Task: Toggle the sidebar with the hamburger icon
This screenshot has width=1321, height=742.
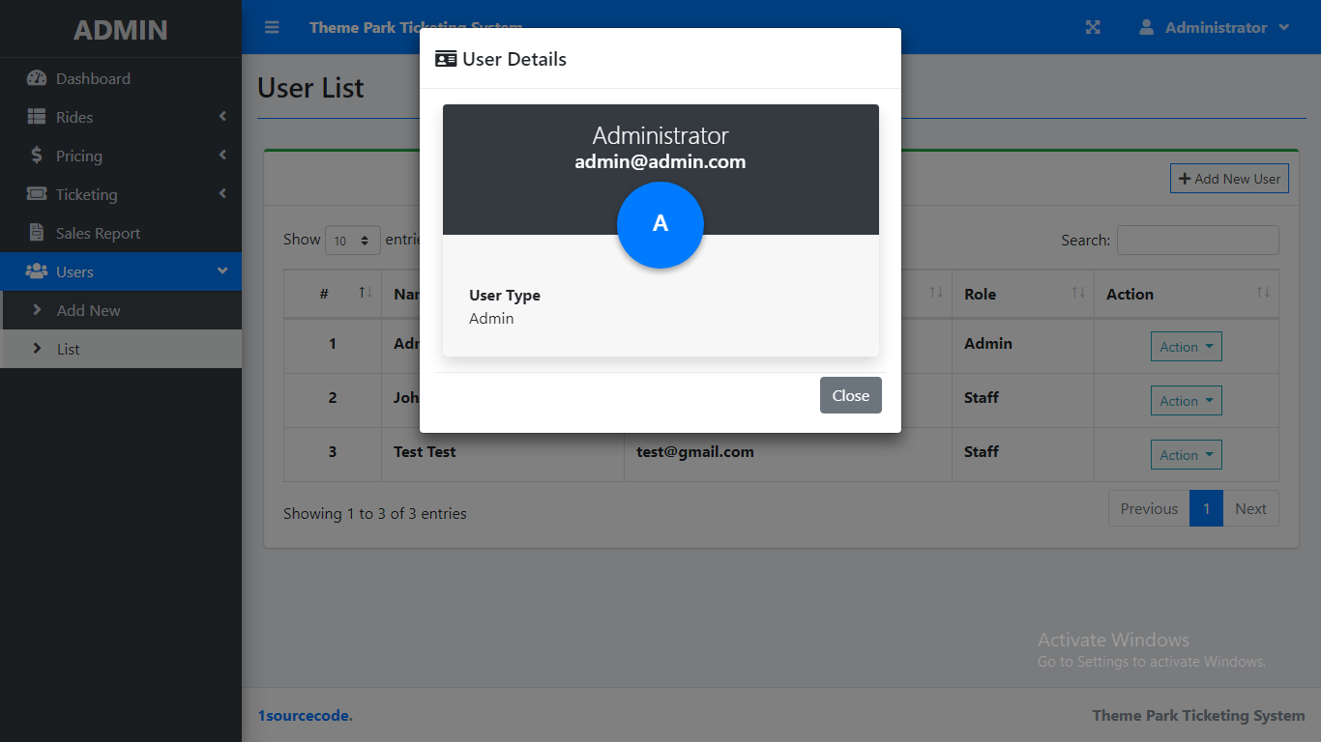Action: point(271,27)
